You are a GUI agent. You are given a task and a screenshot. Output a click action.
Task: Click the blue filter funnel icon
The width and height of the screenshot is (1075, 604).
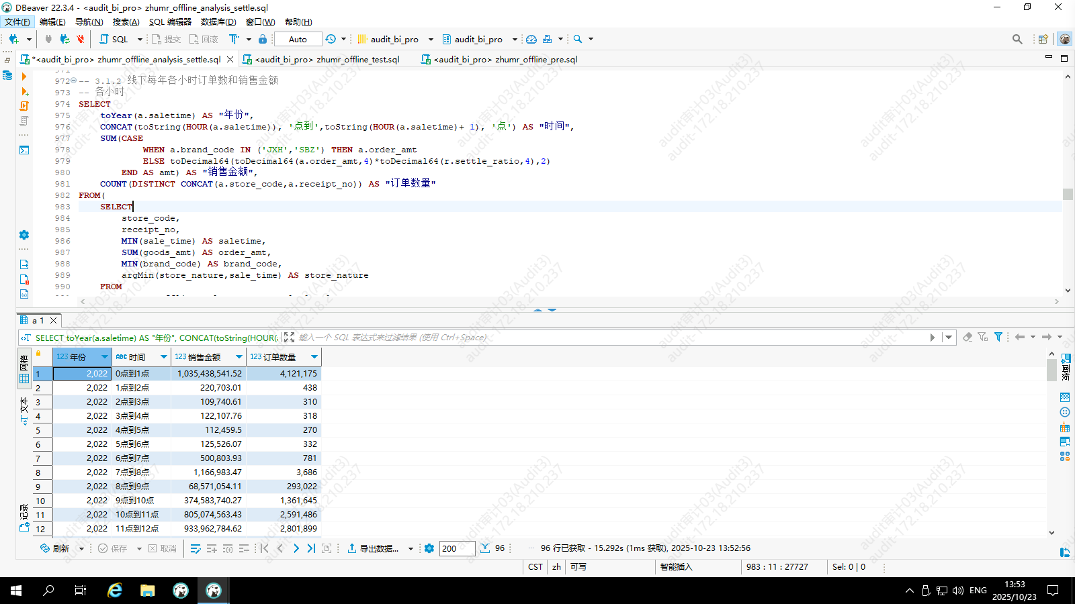tap(998, 337)
